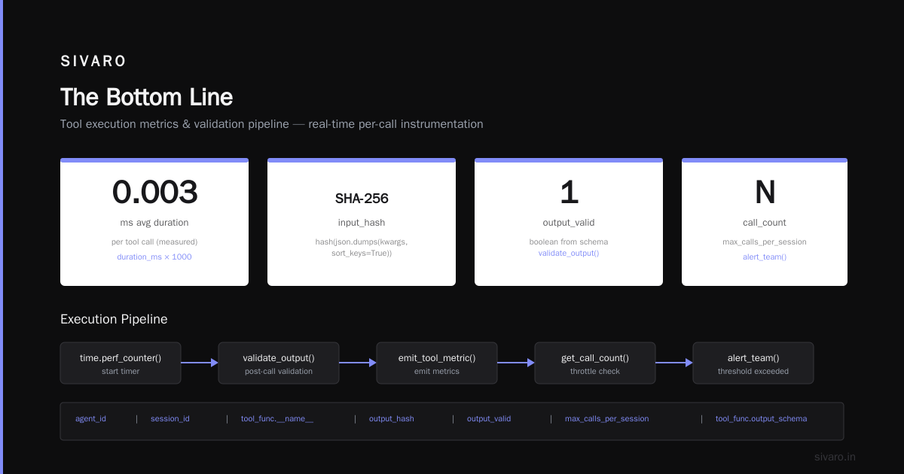Select the time.perf_counter() pipeline step

click(121, 363)
